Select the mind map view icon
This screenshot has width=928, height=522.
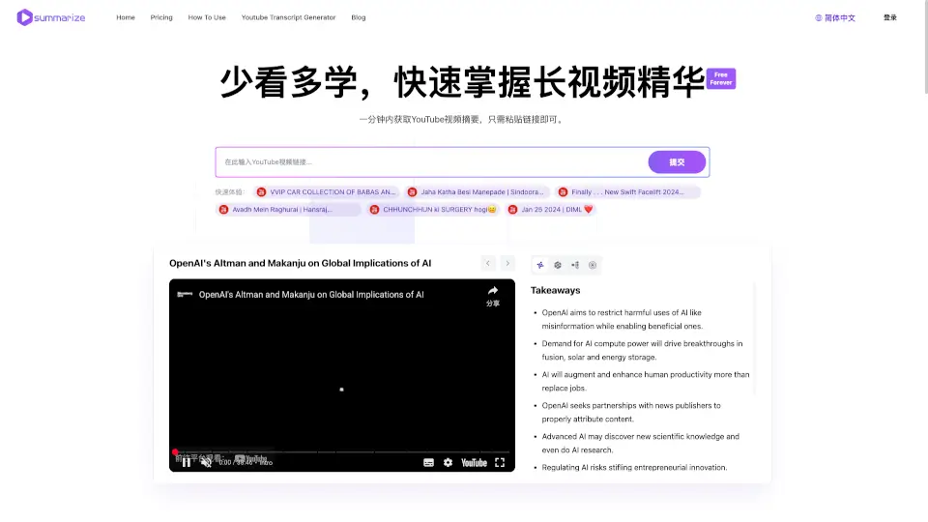pos(575,265)
